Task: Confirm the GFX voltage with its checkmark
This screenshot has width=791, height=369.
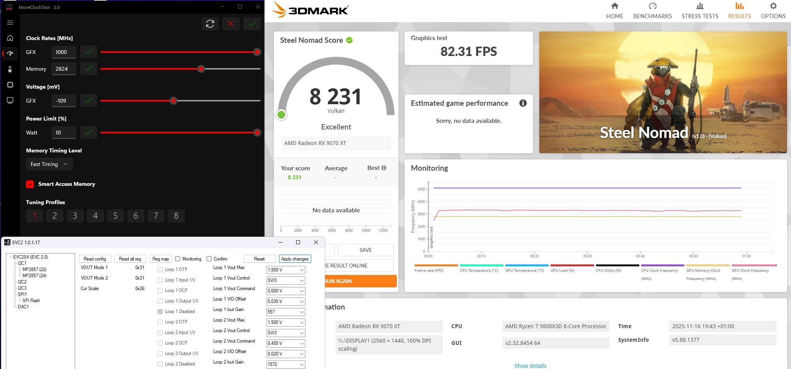Action: click(89, 101)
